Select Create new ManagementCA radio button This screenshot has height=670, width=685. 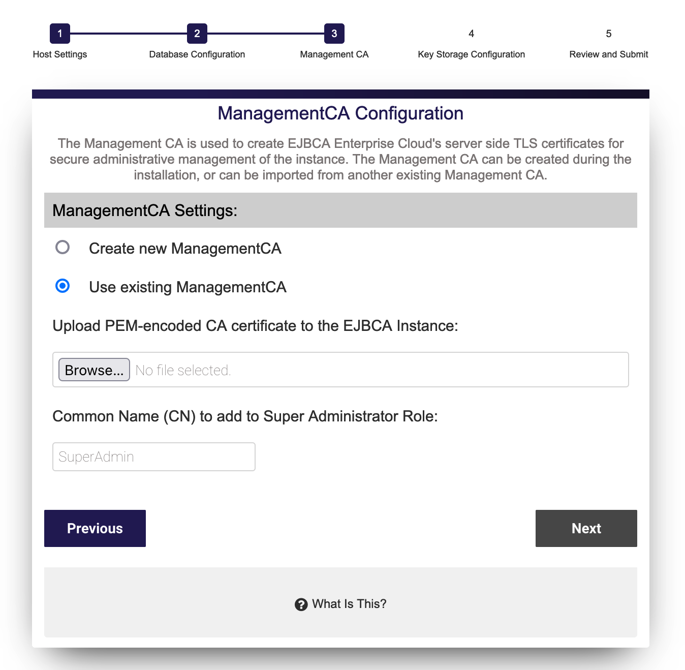(x=63, y=248)
